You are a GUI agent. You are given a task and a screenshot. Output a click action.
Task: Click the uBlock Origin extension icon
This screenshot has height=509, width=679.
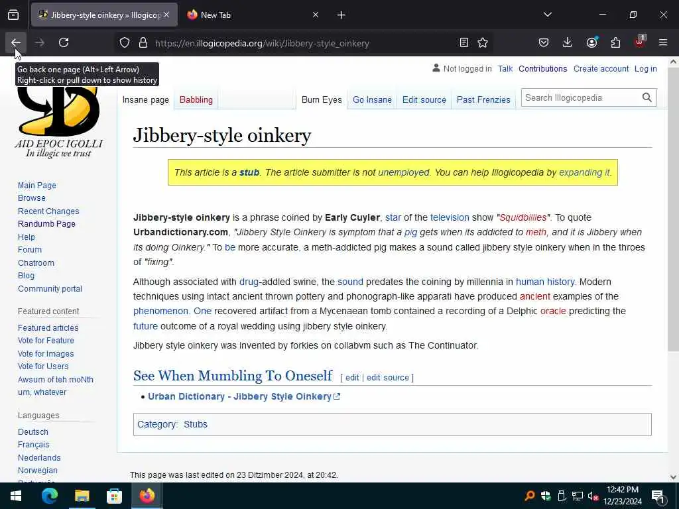coord(639,42)
